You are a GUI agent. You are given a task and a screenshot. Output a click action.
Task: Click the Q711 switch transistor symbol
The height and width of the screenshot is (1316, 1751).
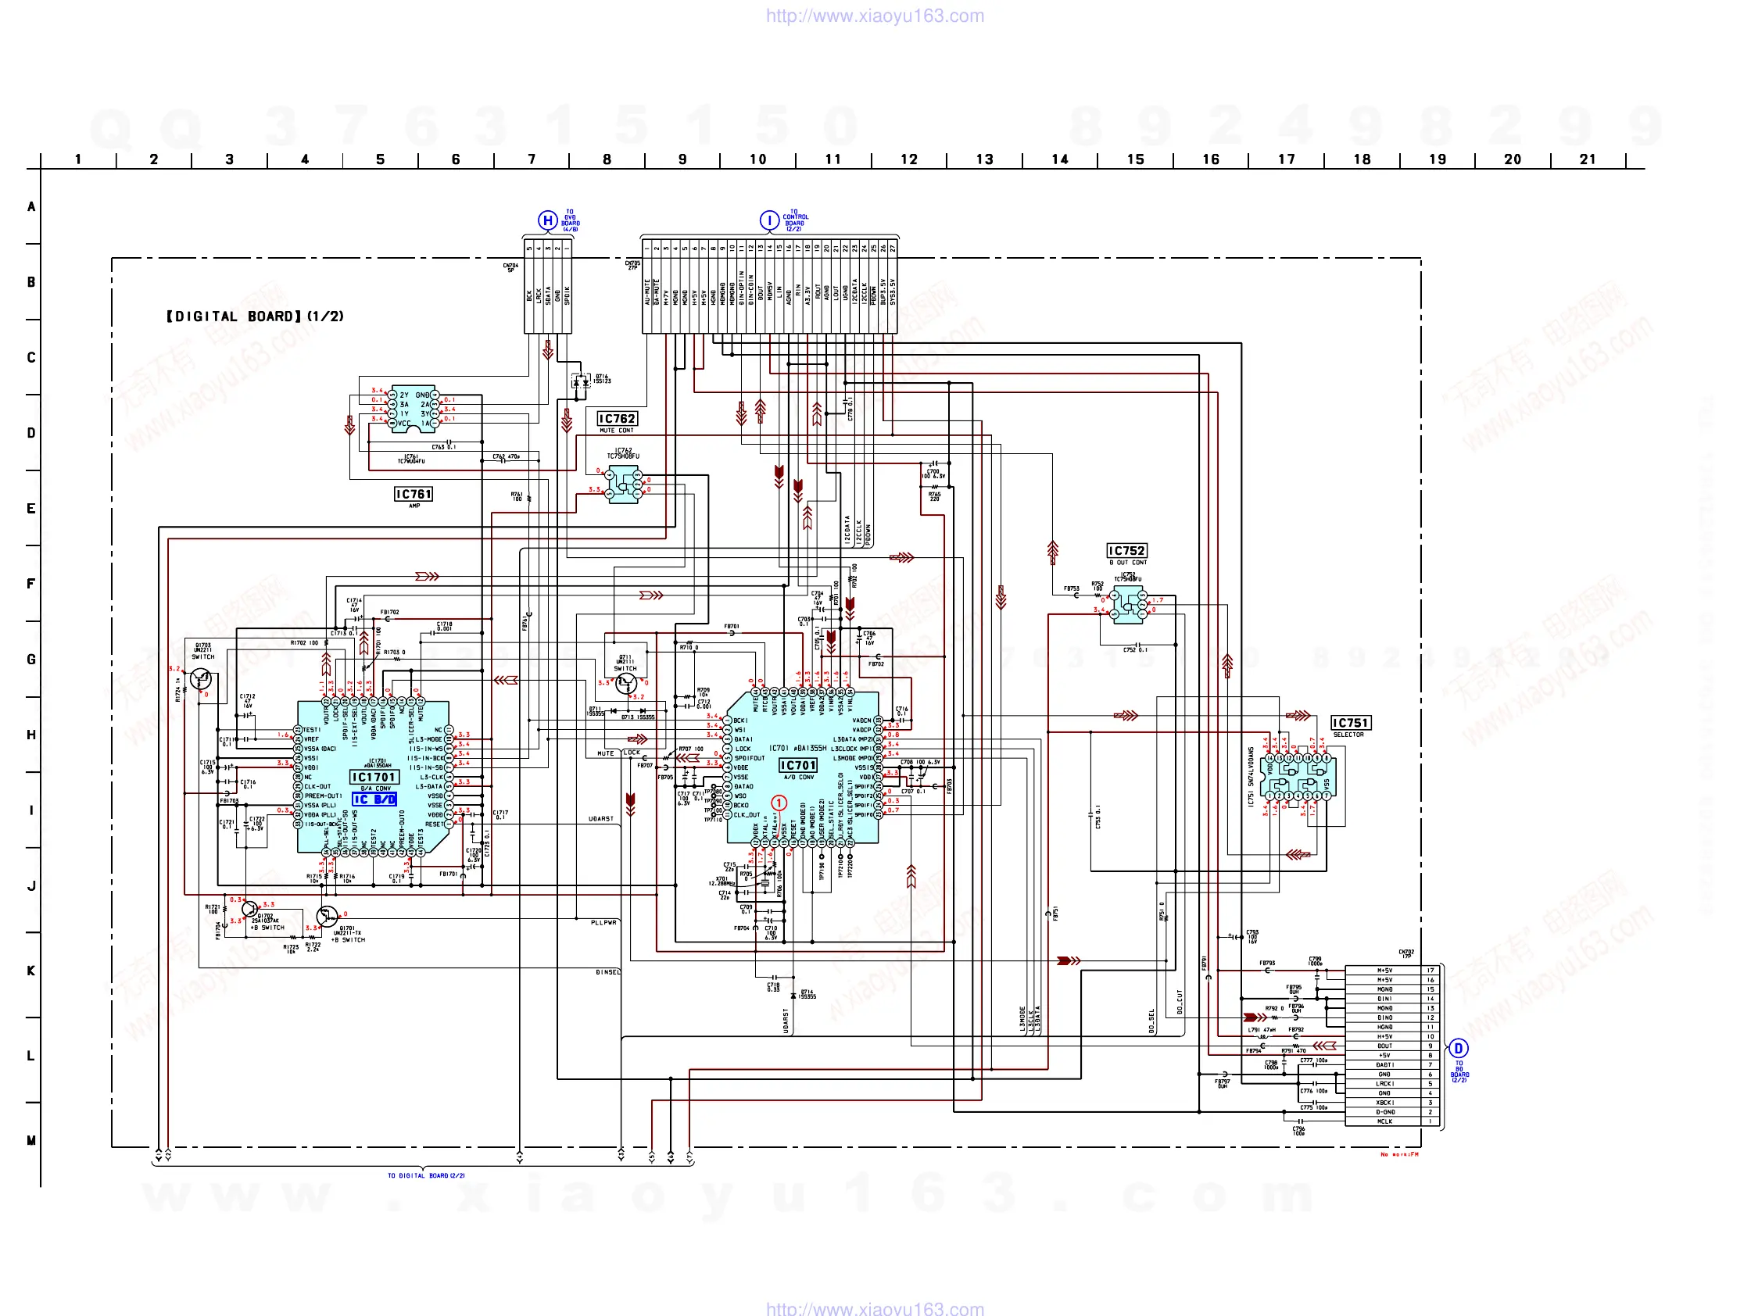626,682
